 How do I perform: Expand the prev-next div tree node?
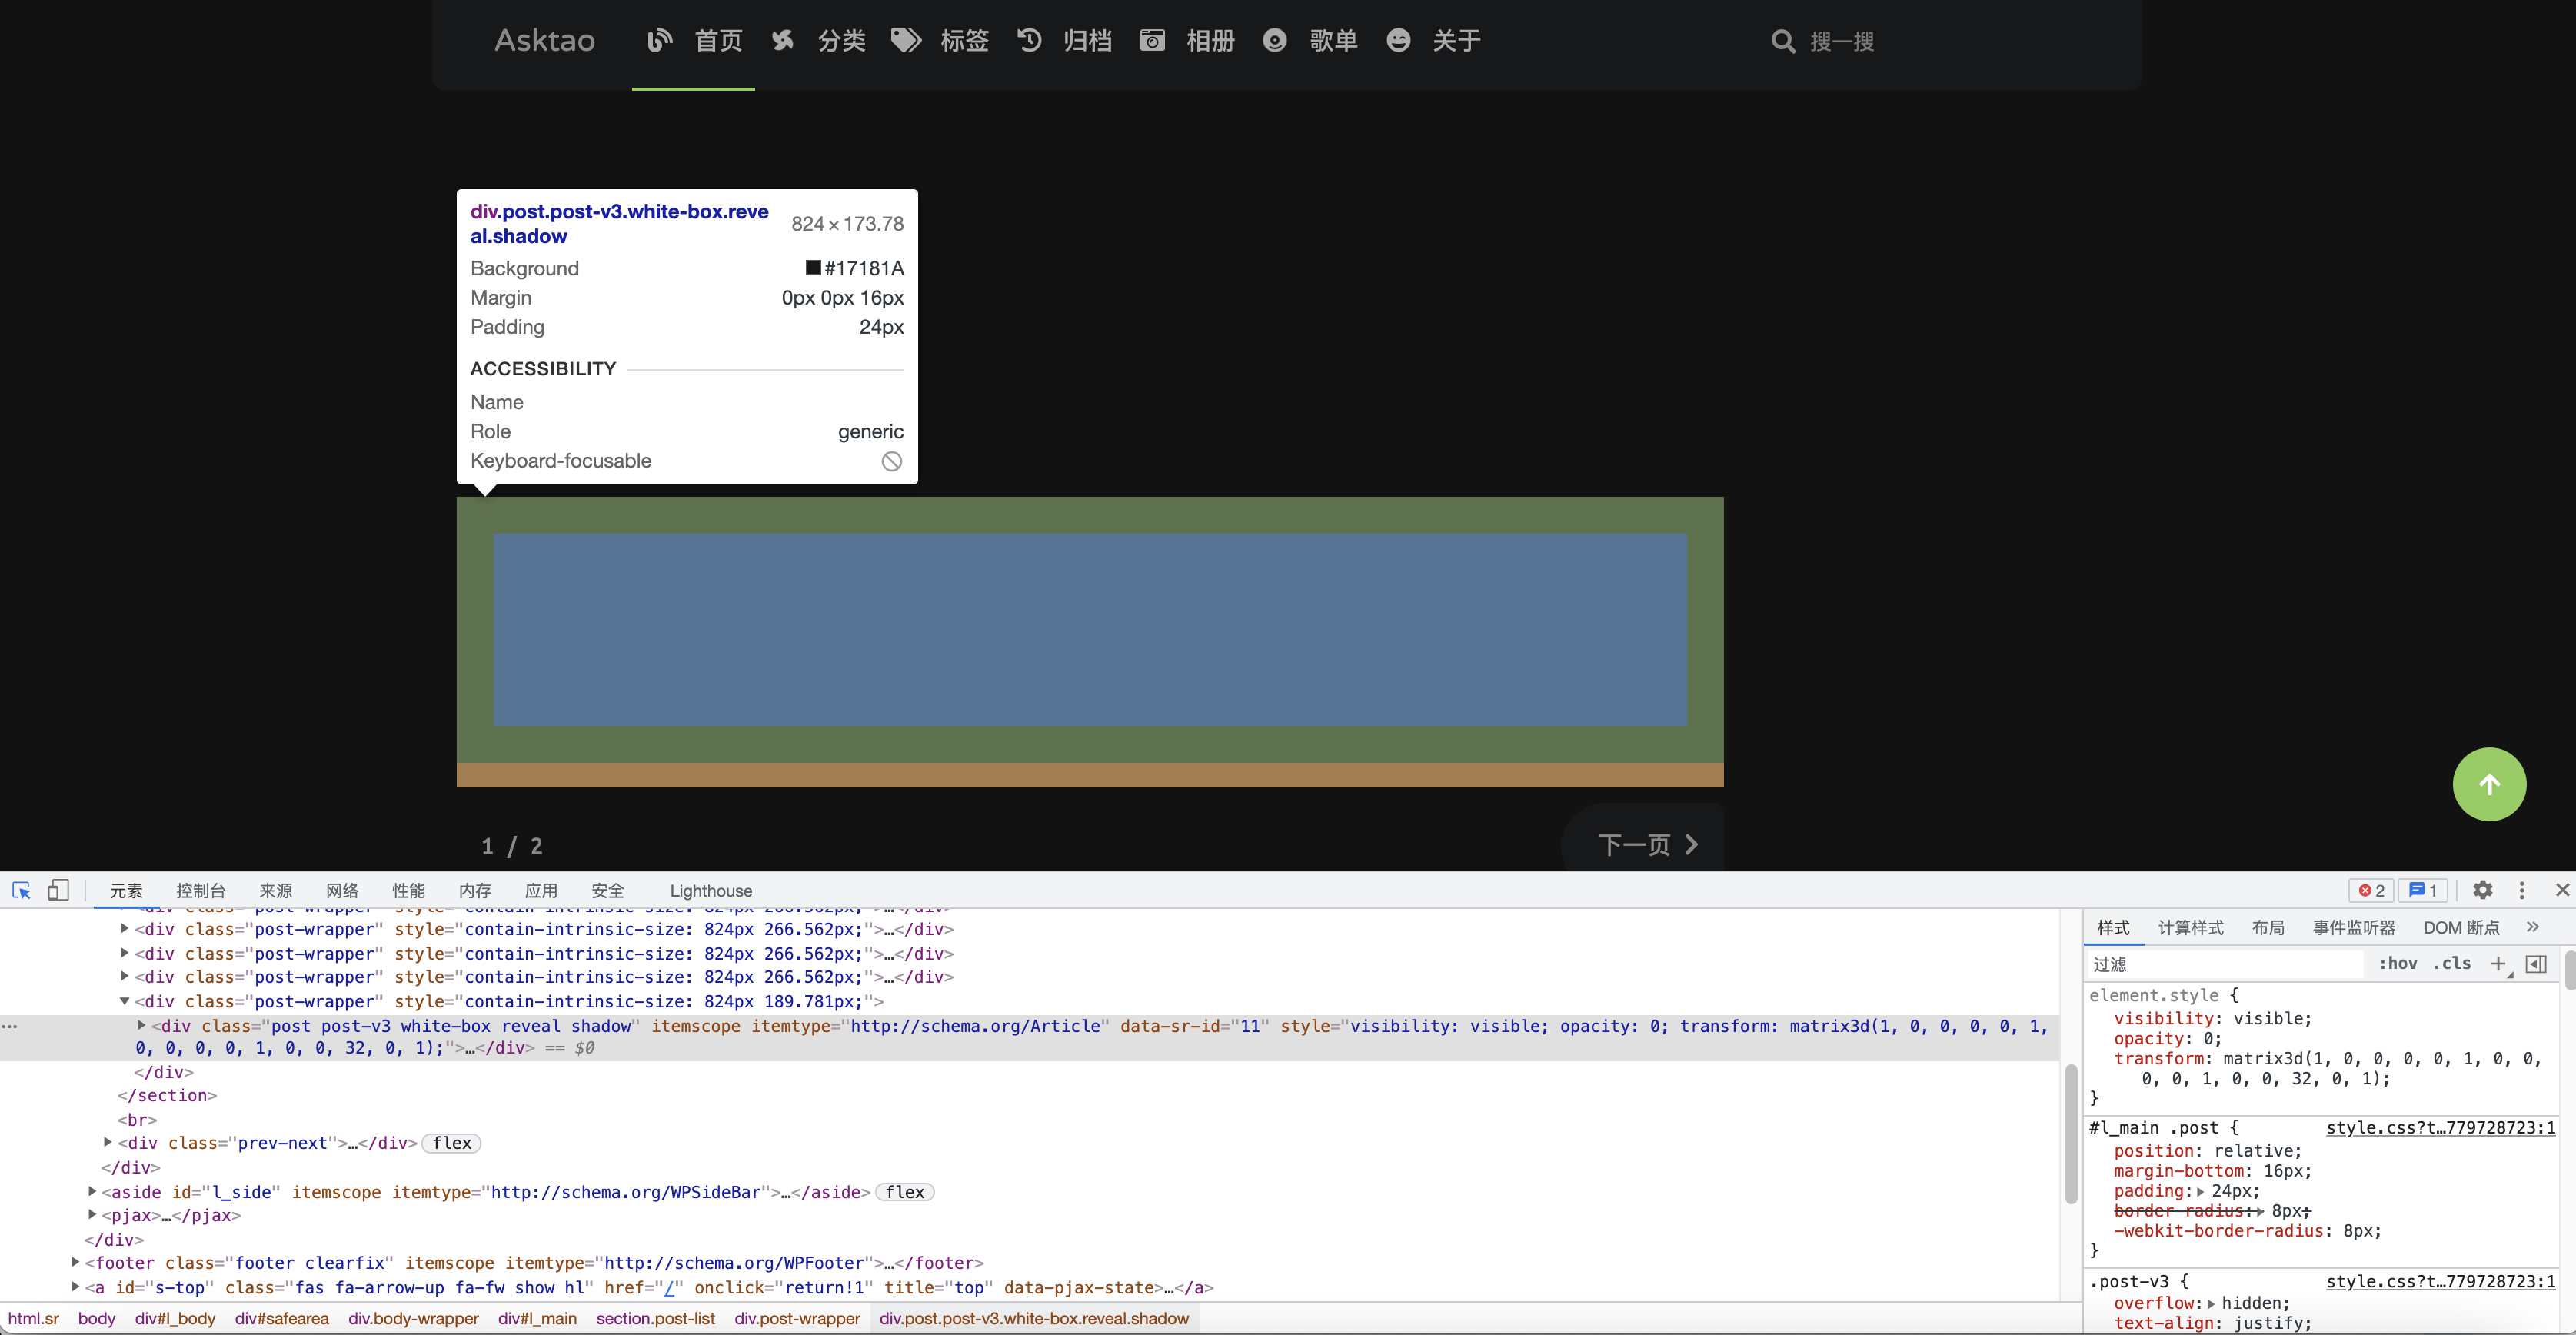[109, 1143]
